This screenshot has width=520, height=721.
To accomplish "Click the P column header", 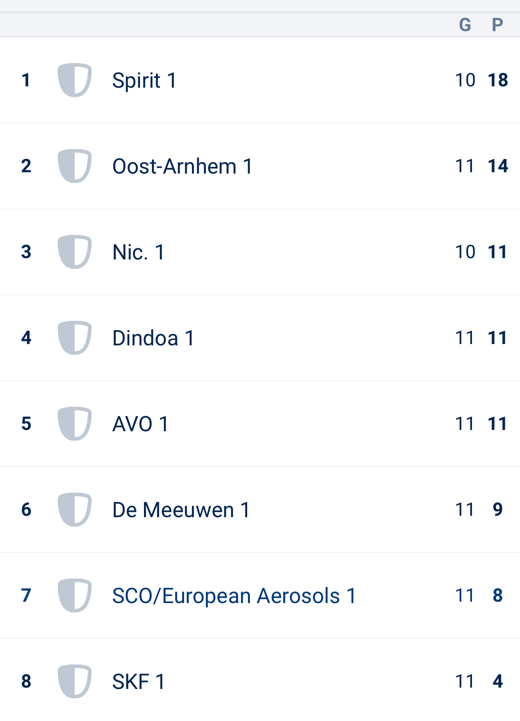I will 497,25.
